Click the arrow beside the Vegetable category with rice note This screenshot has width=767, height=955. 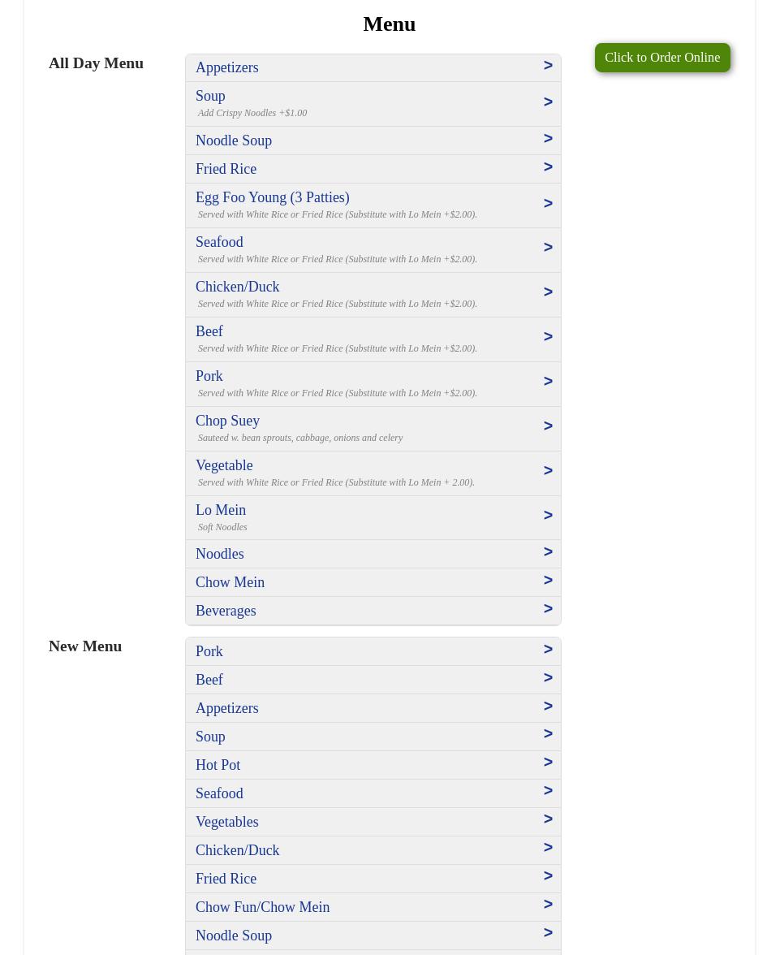tap(548, 471)
